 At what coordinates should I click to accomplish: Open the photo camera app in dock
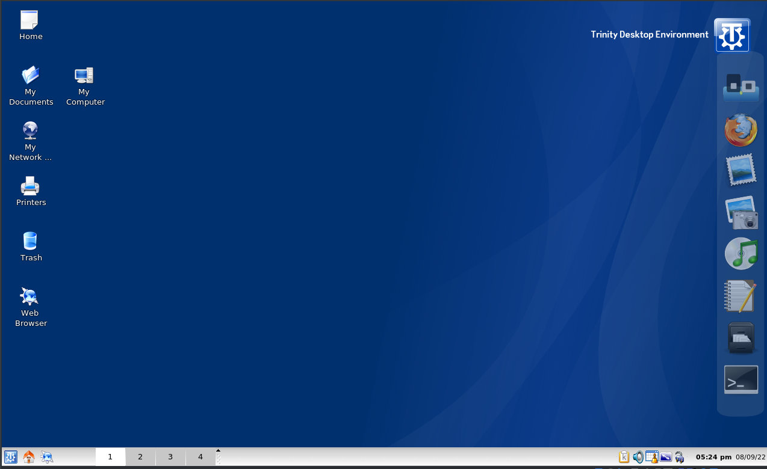(741, 212)
